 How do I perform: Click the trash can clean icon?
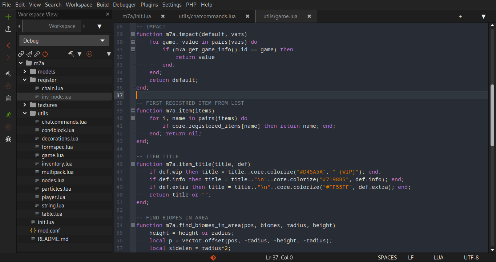point(8,98)
